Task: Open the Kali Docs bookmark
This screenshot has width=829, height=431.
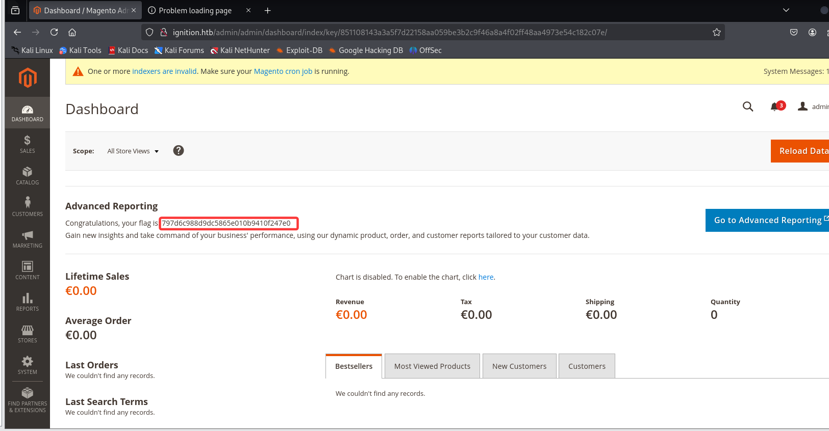Action: [129, 50]
